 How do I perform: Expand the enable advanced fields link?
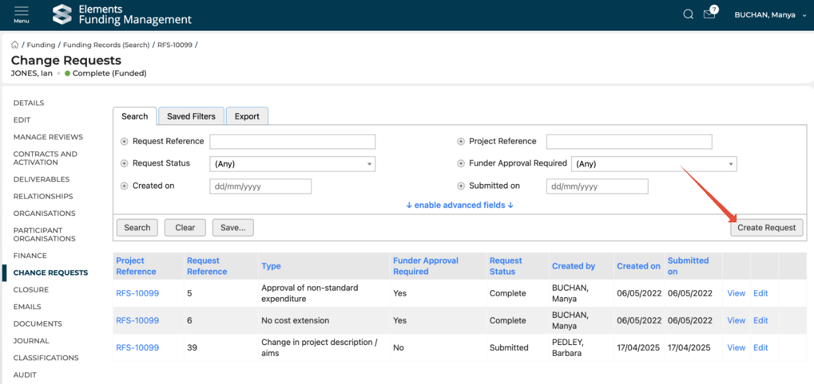point(459,205)
